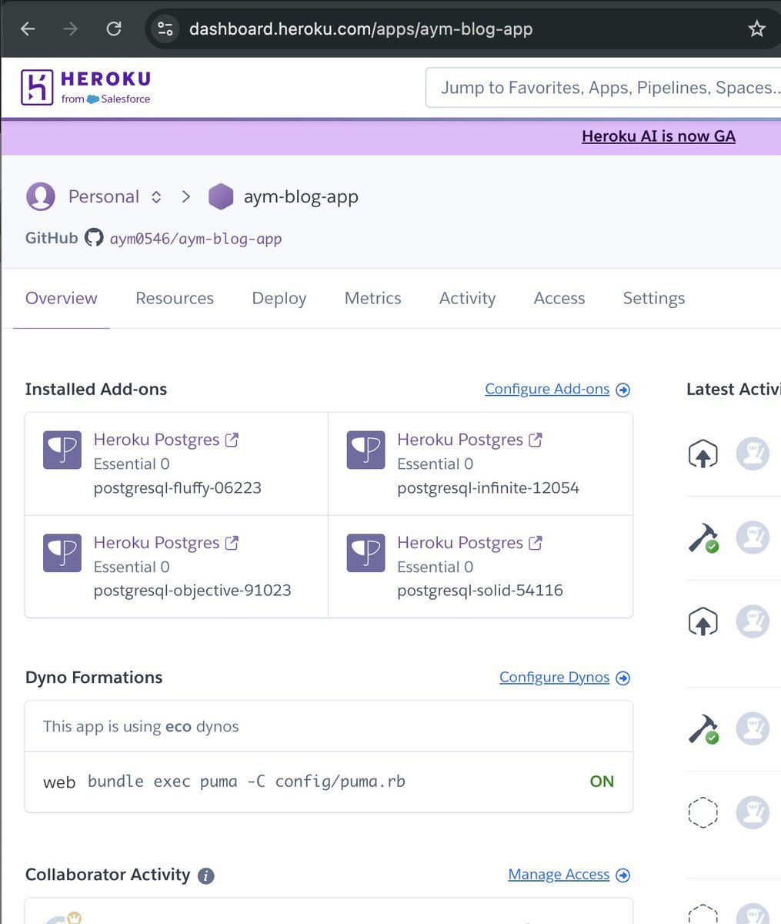Image resolution: width=781 pixels, height=924 pixels.
Task: Open the Configure Add-ons link
Action: pyautogui.click(x=547, y=390)
